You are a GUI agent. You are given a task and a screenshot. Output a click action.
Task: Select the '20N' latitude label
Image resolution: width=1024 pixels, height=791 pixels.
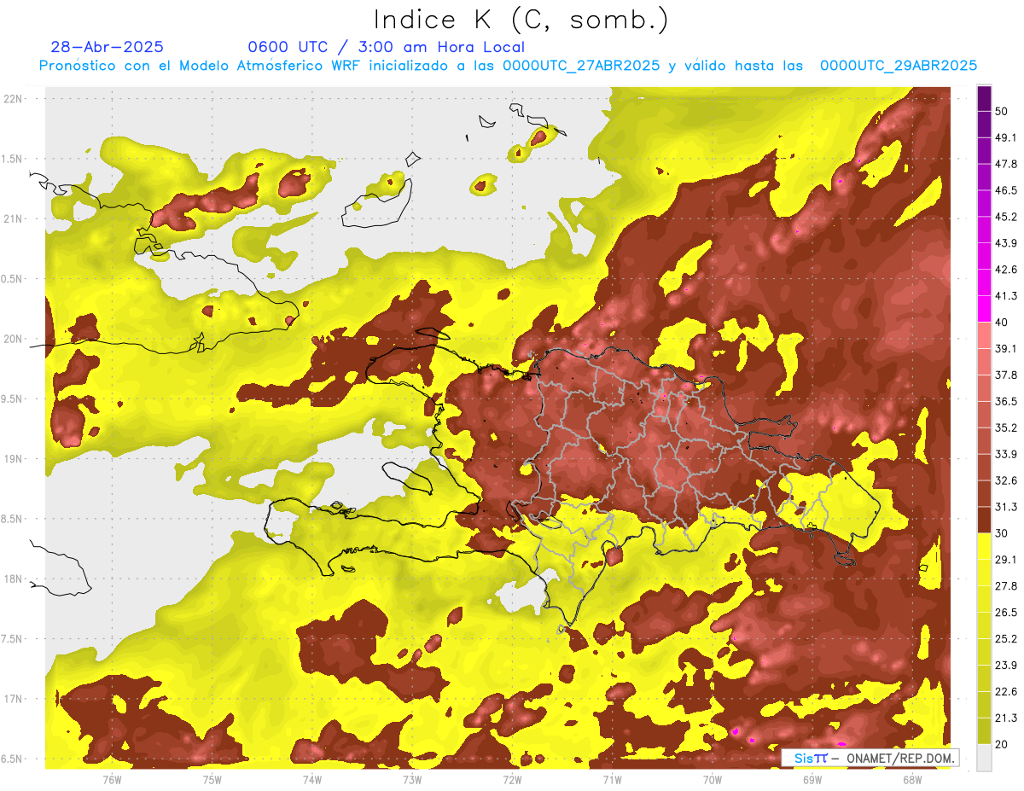coord(13,339)
